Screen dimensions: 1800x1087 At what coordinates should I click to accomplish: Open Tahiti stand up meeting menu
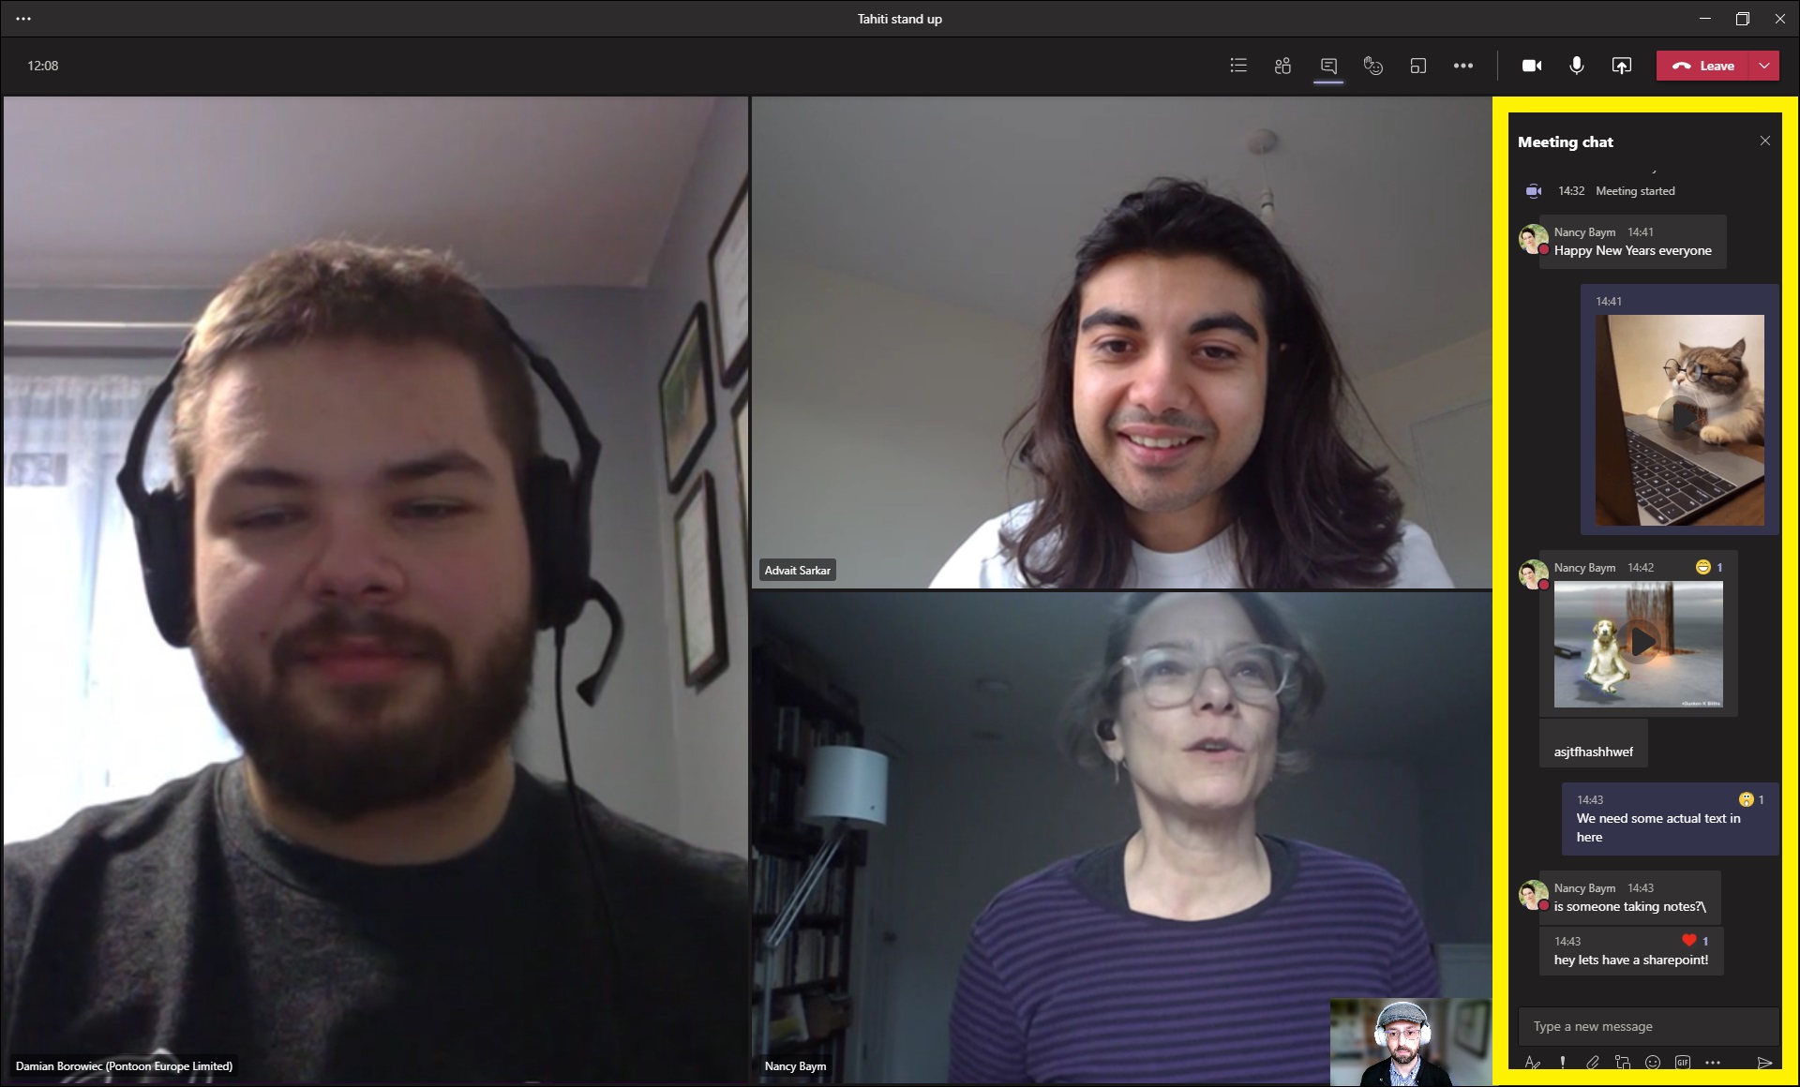[x=23, y=18]
